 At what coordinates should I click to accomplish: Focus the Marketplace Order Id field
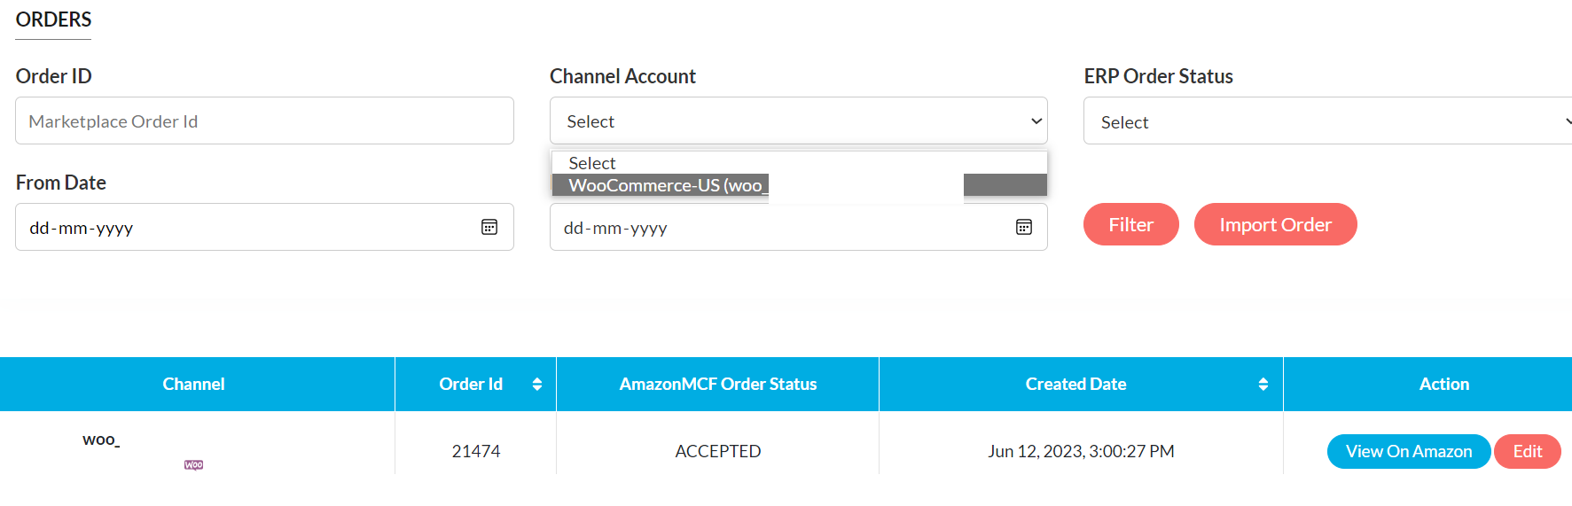pyautogui.click(x=264, y=121)
